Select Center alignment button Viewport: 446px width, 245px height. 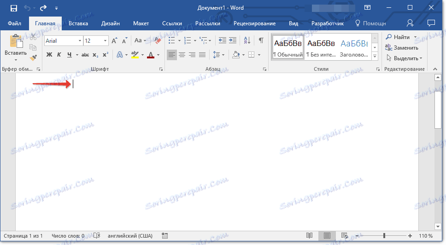pos(182,55)
